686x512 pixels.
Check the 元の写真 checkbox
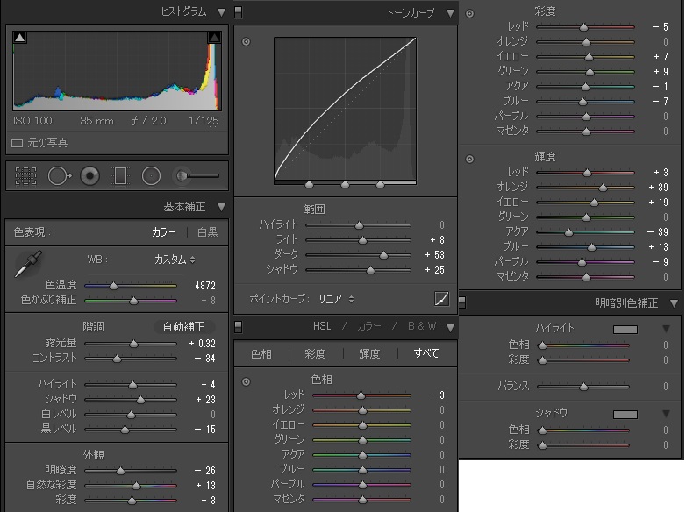pyautogui.click(x=17, y=143)
